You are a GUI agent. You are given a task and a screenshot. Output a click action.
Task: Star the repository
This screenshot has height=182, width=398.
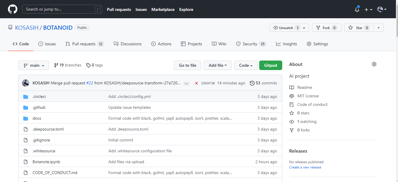coord(359,28)
